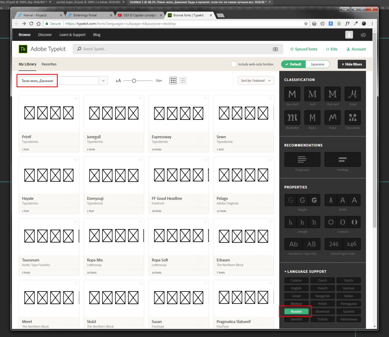Click the camera visual search icon
The width and height of the screenshot is (389, 337).
pyautogui.click(x=275, y=49)
